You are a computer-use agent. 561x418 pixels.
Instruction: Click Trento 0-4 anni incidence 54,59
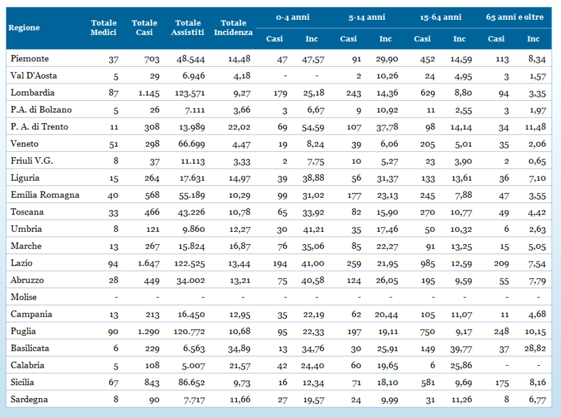313,127
